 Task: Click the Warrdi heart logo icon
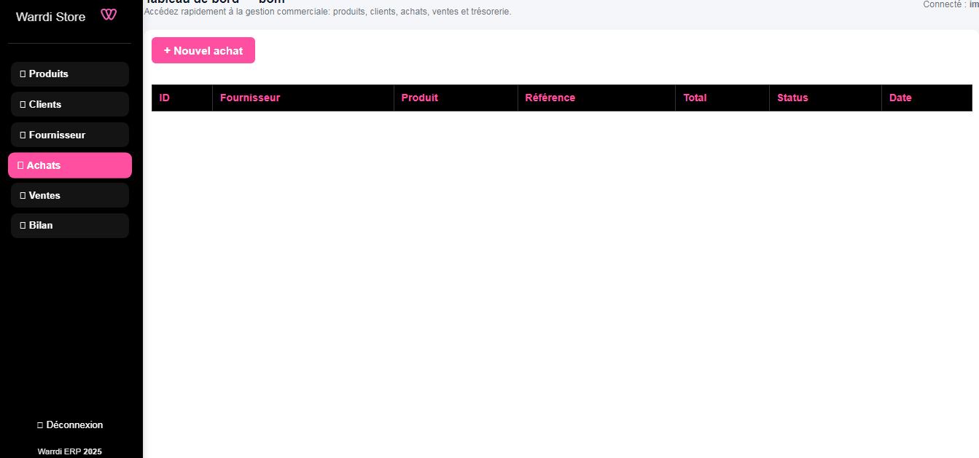[x=109, y=14]
